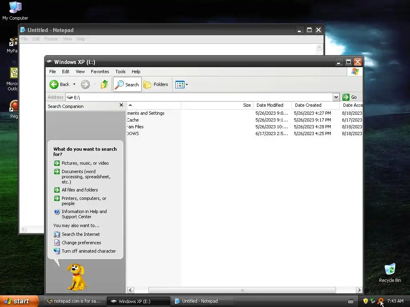Choose All files and folders search
Image resolution: width=410 pixels, height=307 pixels.
point(80,190)
